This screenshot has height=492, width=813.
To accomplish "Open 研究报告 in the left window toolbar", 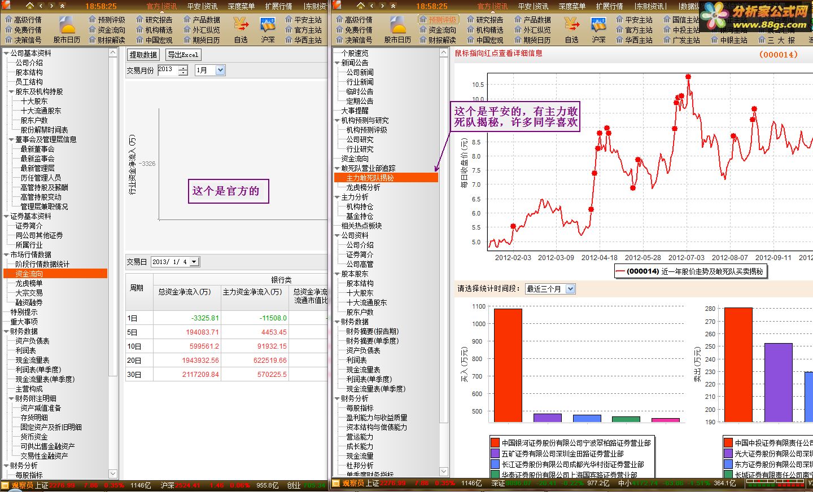I will 154,19.
